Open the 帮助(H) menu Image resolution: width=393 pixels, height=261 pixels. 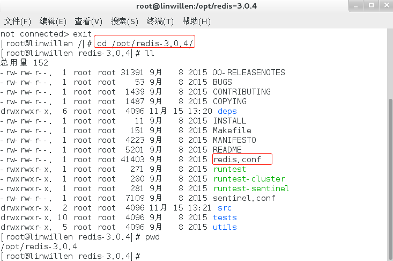pos(196,21)
